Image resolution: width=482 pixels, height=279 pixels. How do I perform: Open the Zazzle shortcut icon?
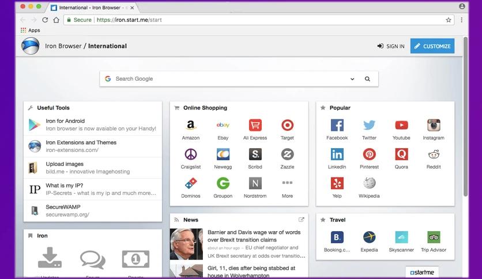point(288,154)
